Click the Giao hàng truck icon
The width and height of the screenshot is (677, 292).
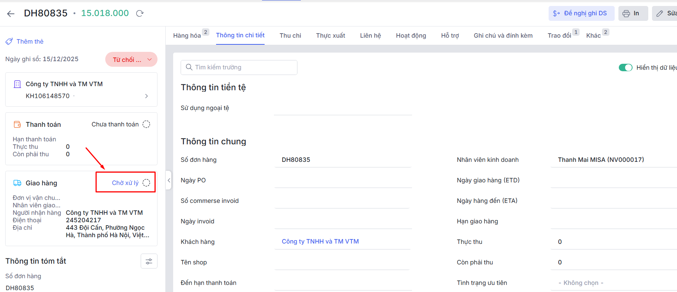(x=17, y=183)
